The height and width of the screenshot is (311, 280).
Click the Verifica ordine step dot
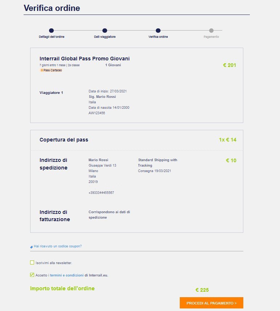pyautogui.click(x=158, y=31)
